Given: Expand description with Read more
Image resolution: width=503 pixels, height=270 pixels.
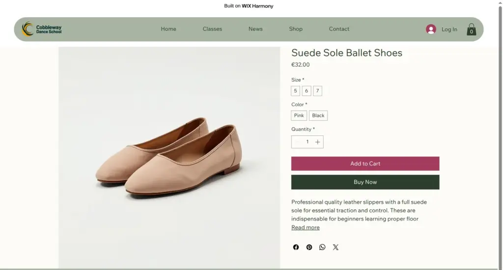Looking at the screenshot, I should point(306,227).
